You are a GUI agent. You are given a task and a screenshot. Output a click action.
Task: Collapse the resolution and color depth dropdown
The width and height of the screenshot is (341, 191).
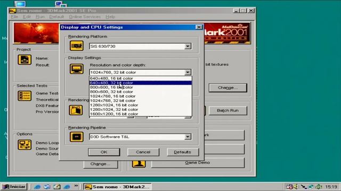coord(188,72)
